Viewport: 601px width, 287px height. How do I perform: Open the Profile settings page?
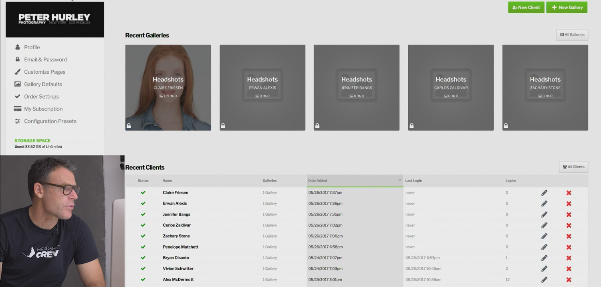point(32,47)
